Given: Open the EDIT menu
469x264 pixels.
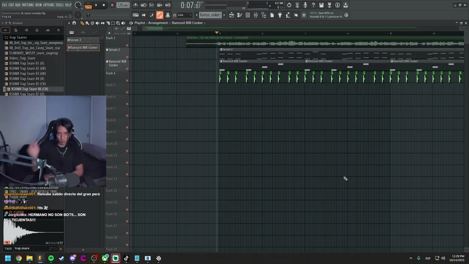Looking at the screenshot, I should (11, 5).
